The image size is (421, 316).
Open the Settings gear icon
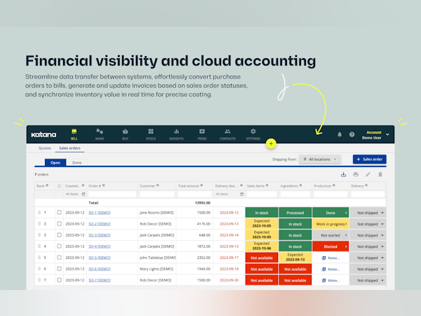click(253, 131)
